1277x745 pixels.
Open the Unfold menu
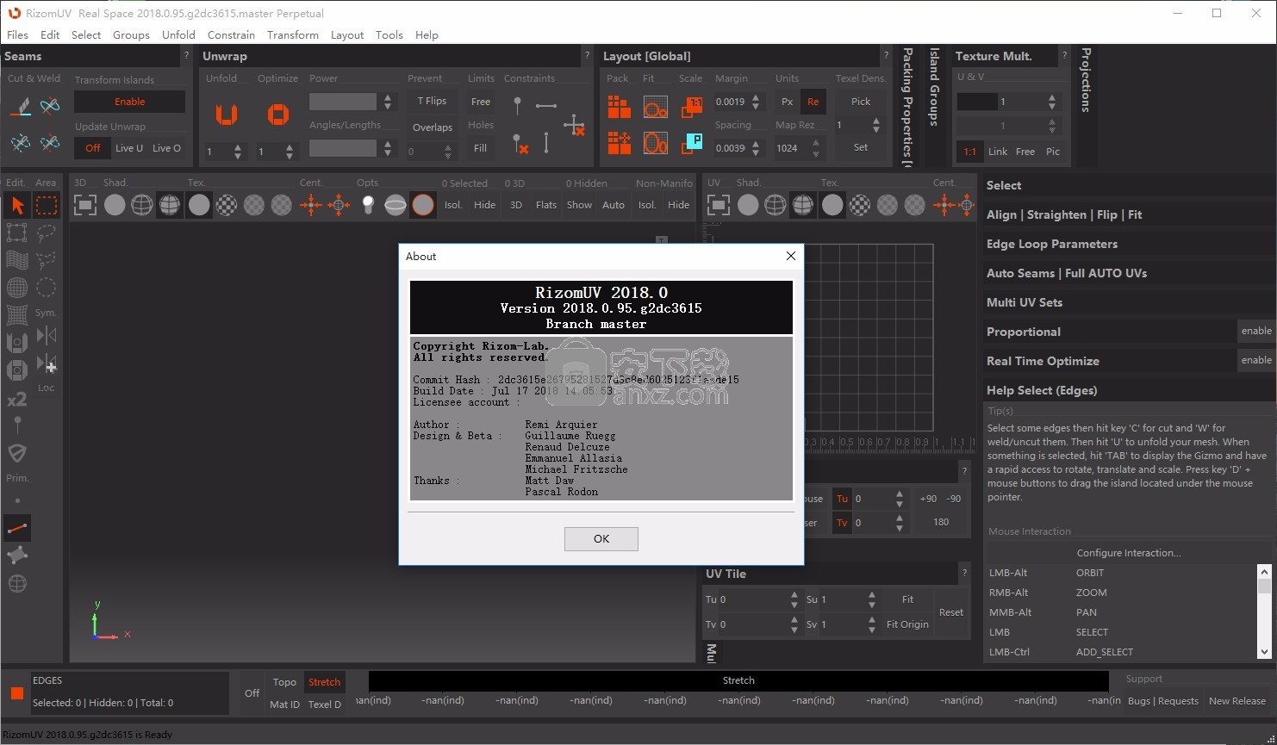point(178,35)
